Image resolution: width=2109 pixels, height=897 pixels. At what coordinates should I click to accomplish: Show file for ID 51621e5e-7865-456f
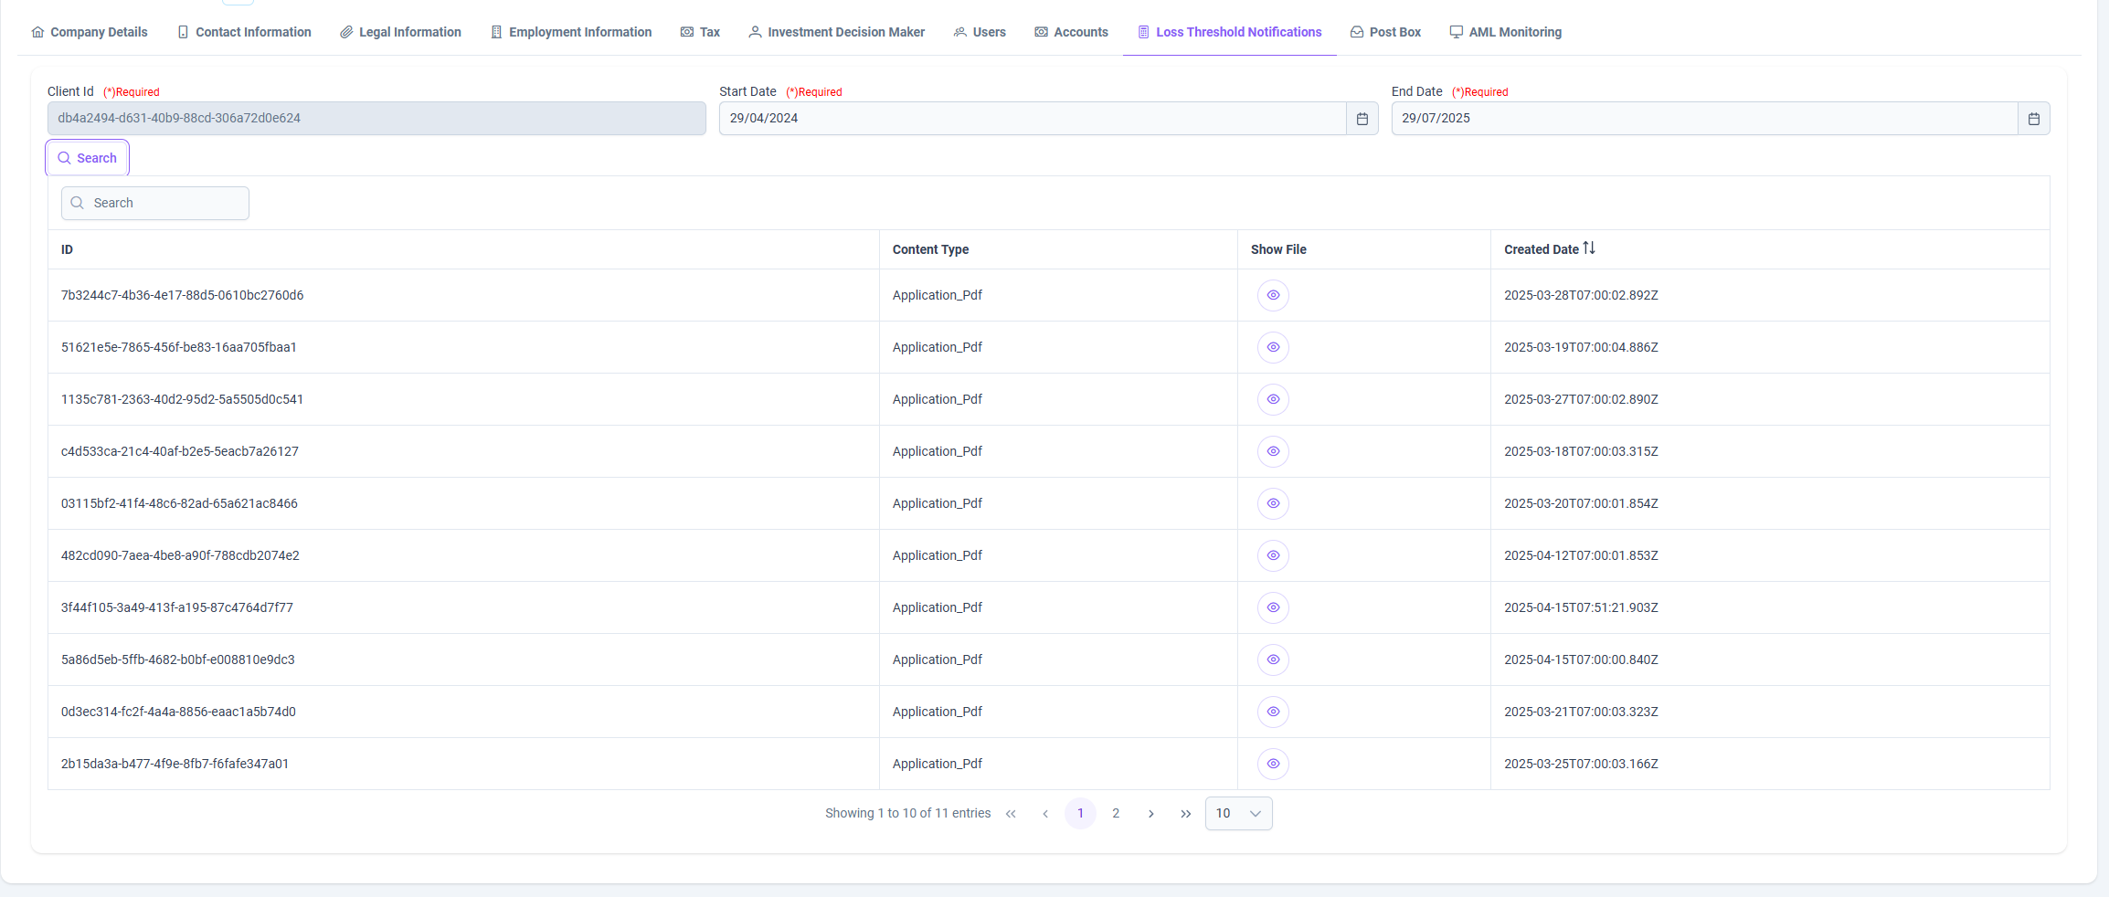point(1273,347)
